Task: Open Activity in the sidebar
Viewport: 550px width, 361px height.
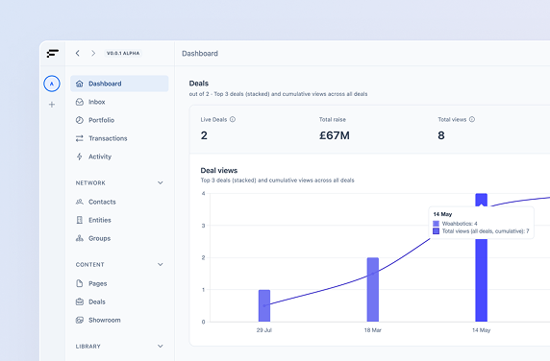Action: (x=119, y=156)
